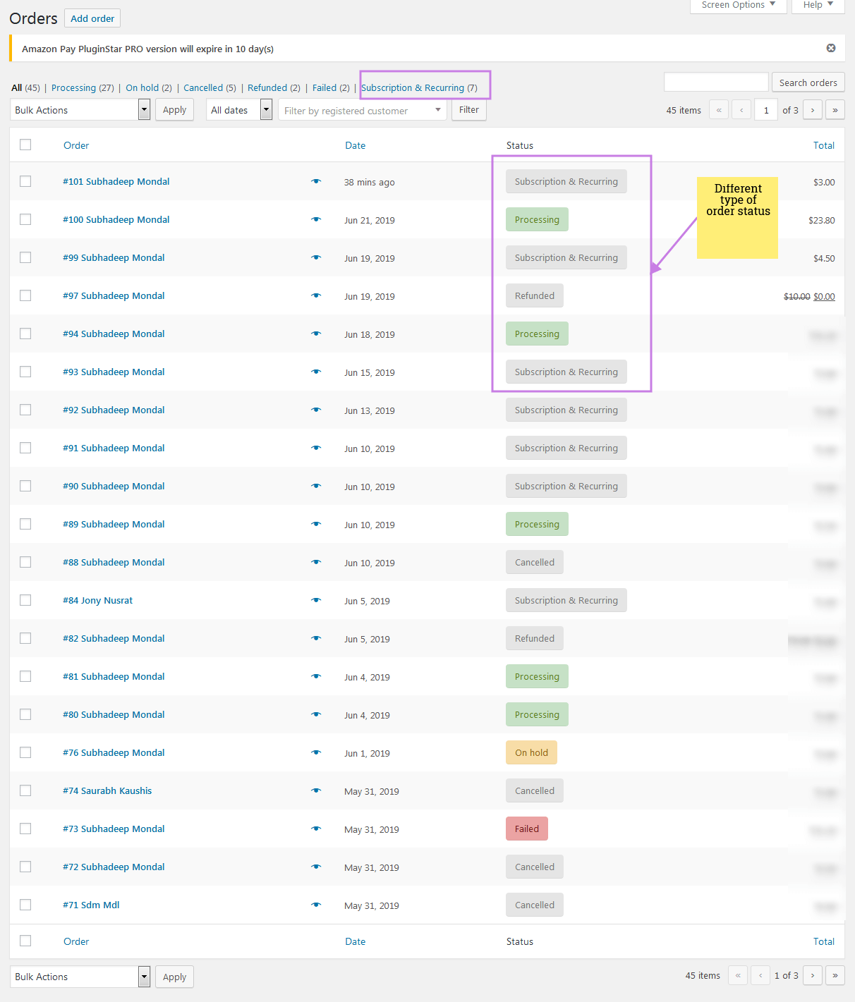Image resolution: width=855 pixels, height=1002 pixels.
Task: Expand the All dates filter dropdown
Action: 239,110
